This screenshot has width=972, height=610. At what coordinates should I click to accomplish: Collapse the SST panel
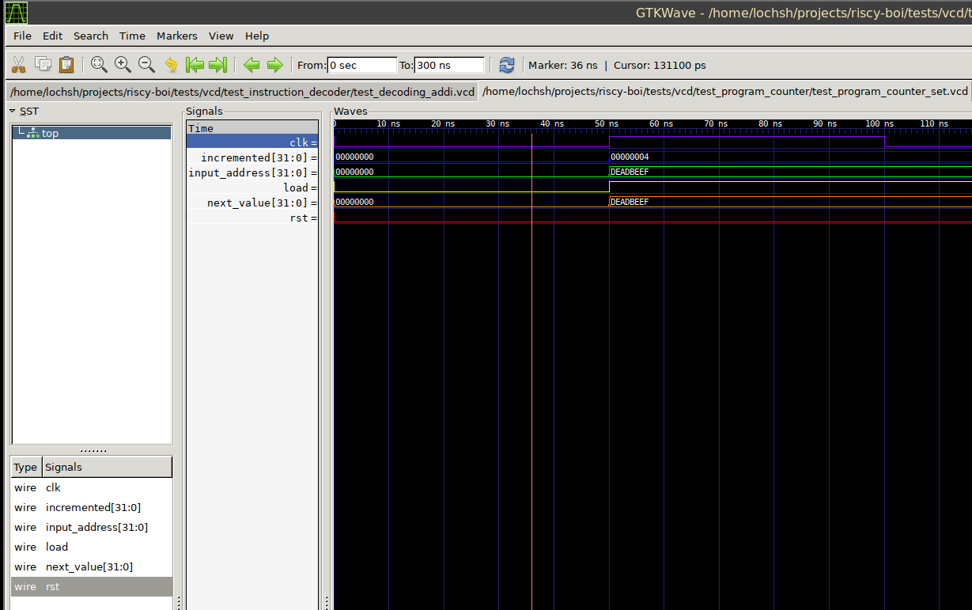click(x=11, y=111)
